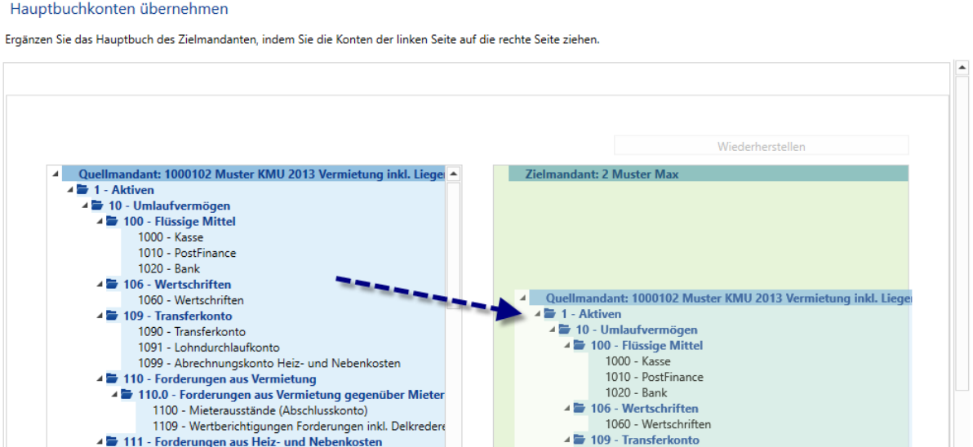Screen dimensions: 973x447
Task: Collapse the Quellmandant root node in left tree
Action: (56, 175)
